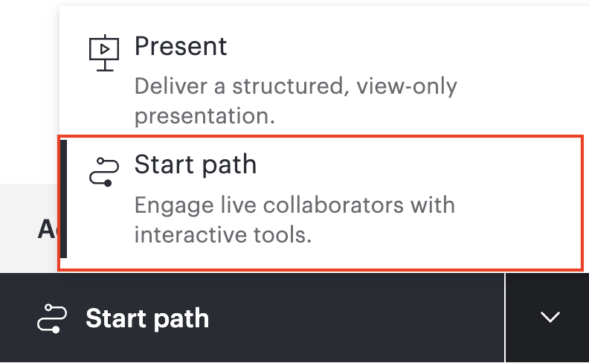Screen dimensions: 589x363
Task: Click white path icon in bottom bar
Action: pyautogui.click(x=52, y=318)
